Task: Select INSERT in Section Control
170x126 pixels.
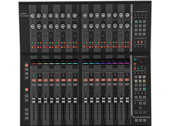Action: (x=136, y=34)
